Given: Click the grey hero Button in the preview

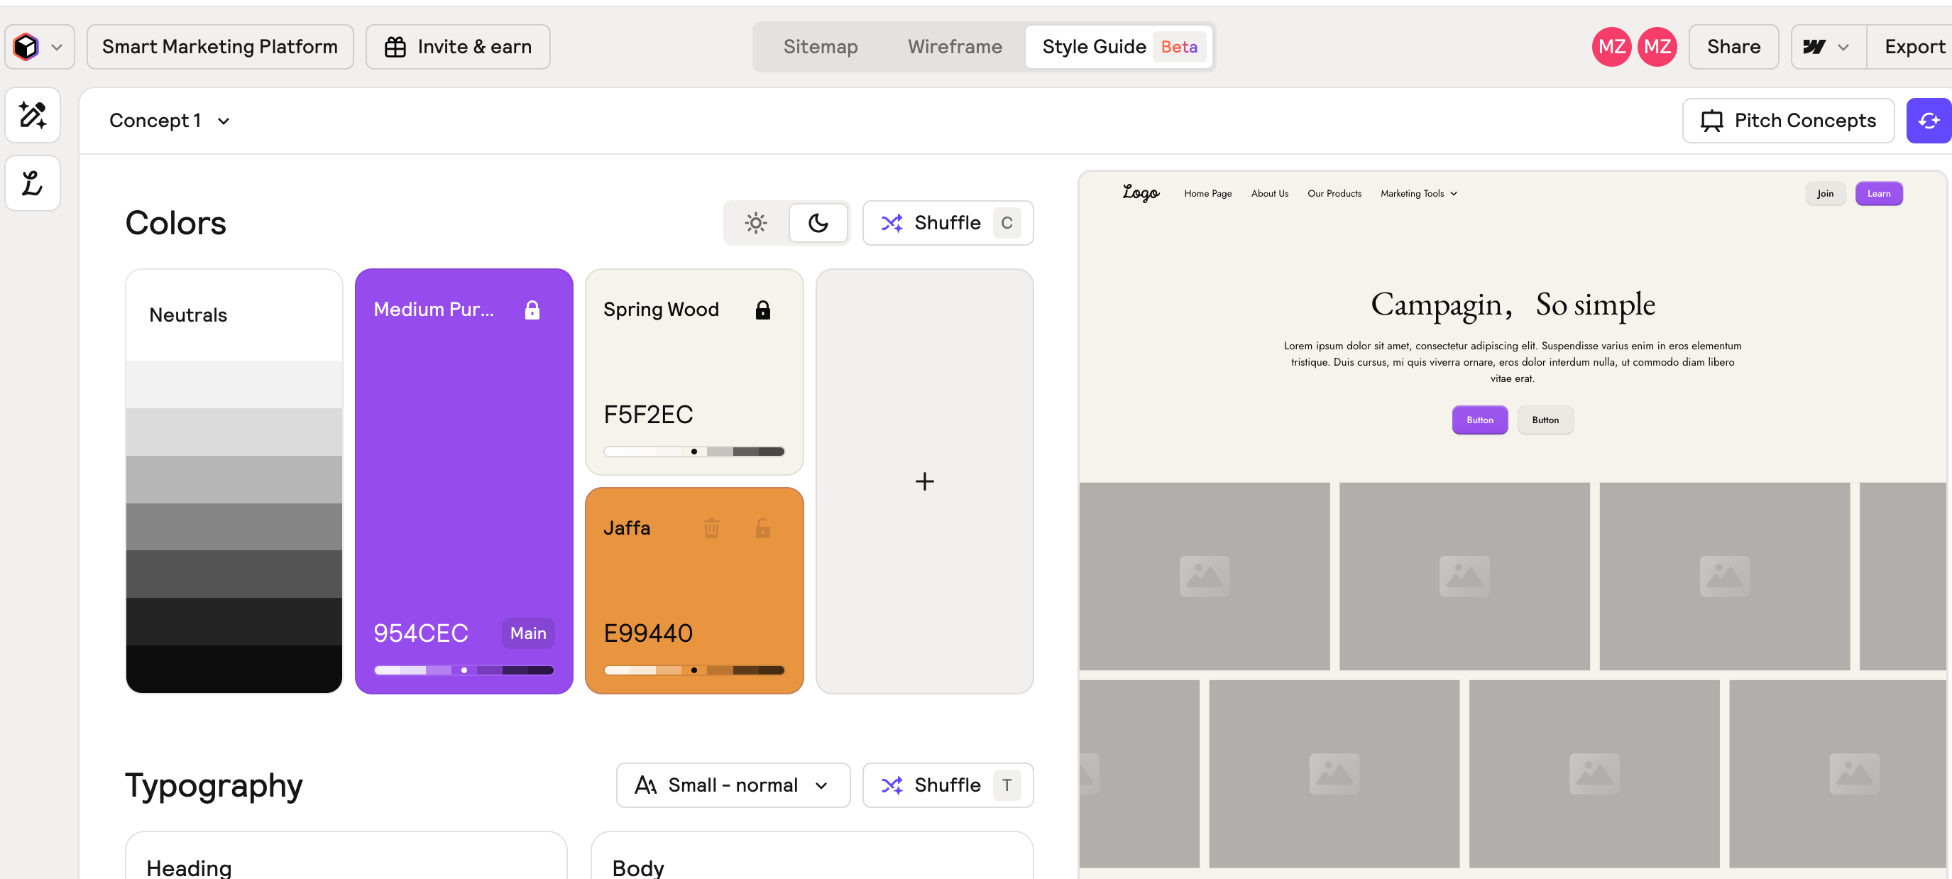Looking at the screenshot, I should click(1545, 420).
